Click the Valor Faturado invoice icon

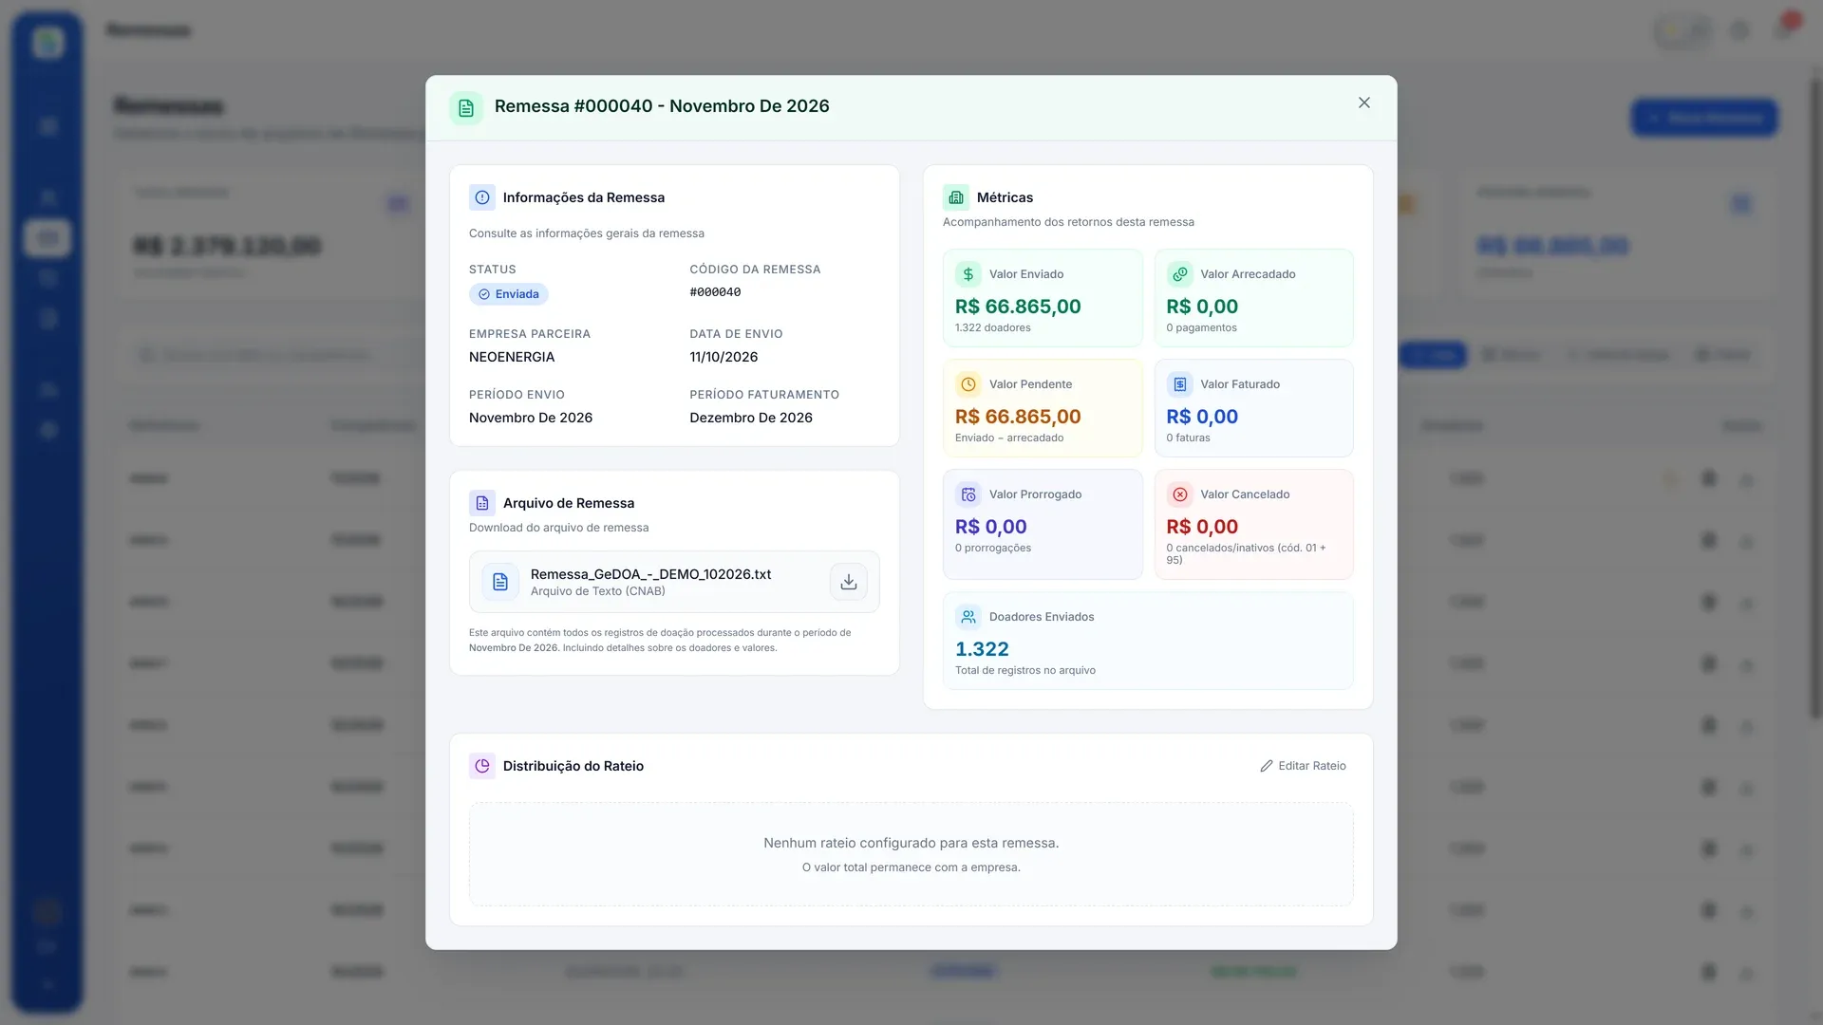tap(1179, 384)
